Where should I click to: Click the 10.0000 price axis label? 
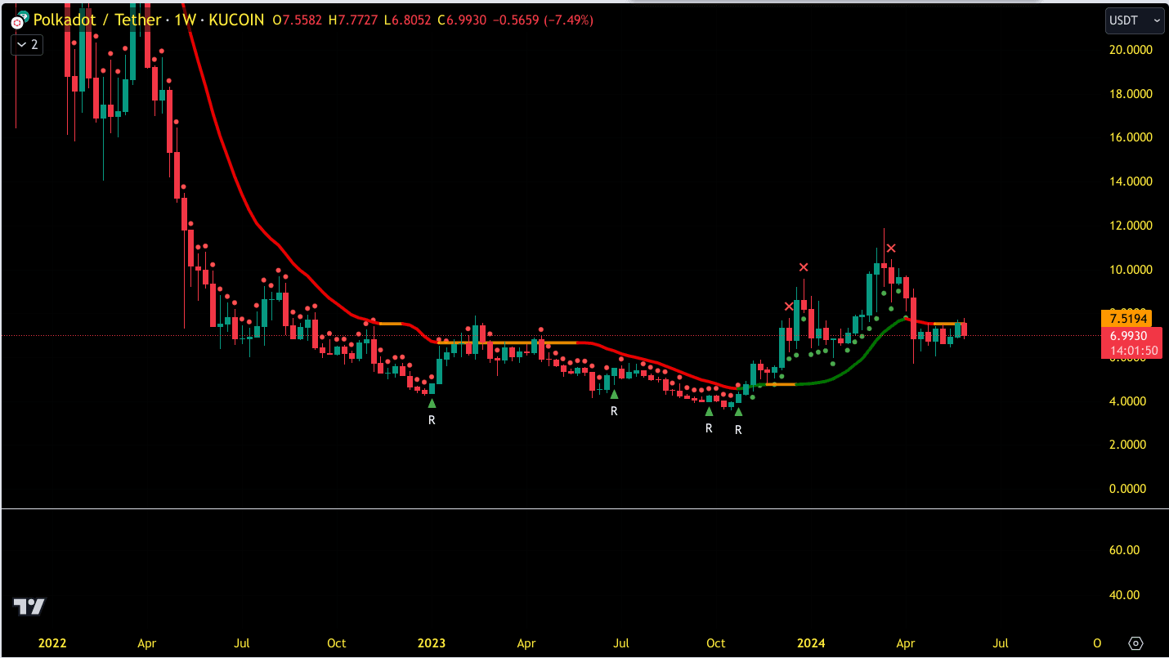[1131, 270]
